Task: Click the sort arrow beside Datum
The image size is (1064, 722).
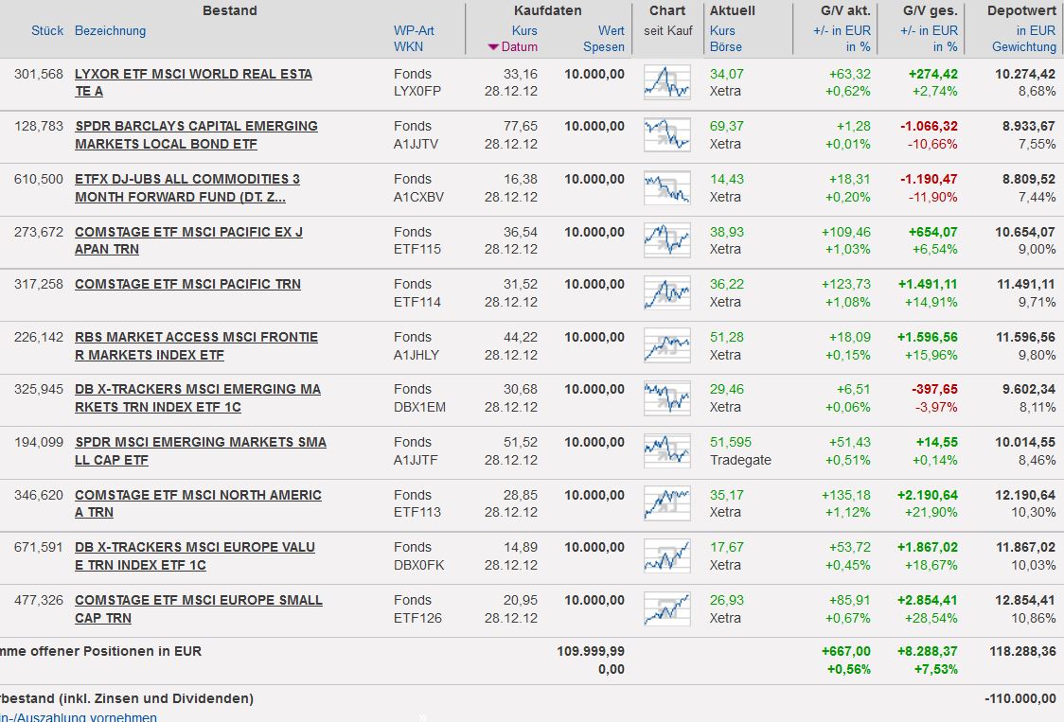Action: coord(493,47)
